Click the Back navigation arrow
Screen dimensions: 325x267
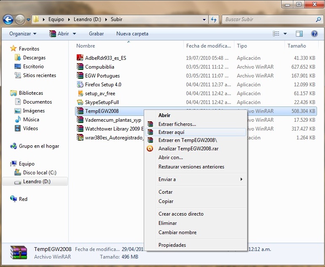[x=8, y=20]
